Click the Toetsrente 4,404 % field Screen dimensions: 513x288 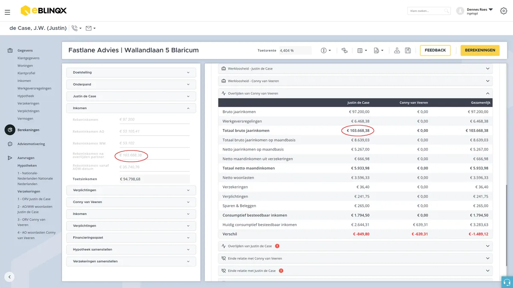tap(295, 50)
